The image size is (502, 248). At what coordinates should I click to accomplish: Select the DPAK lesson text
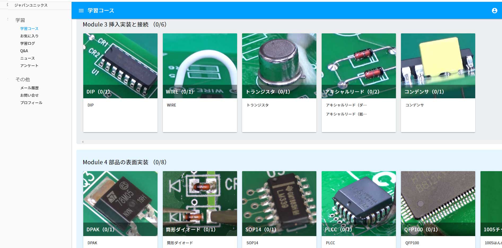coord(93,243)
